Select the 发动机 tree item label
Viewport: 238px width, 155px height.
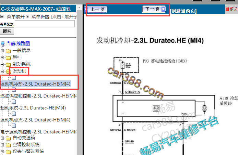[x=19, y=71]
